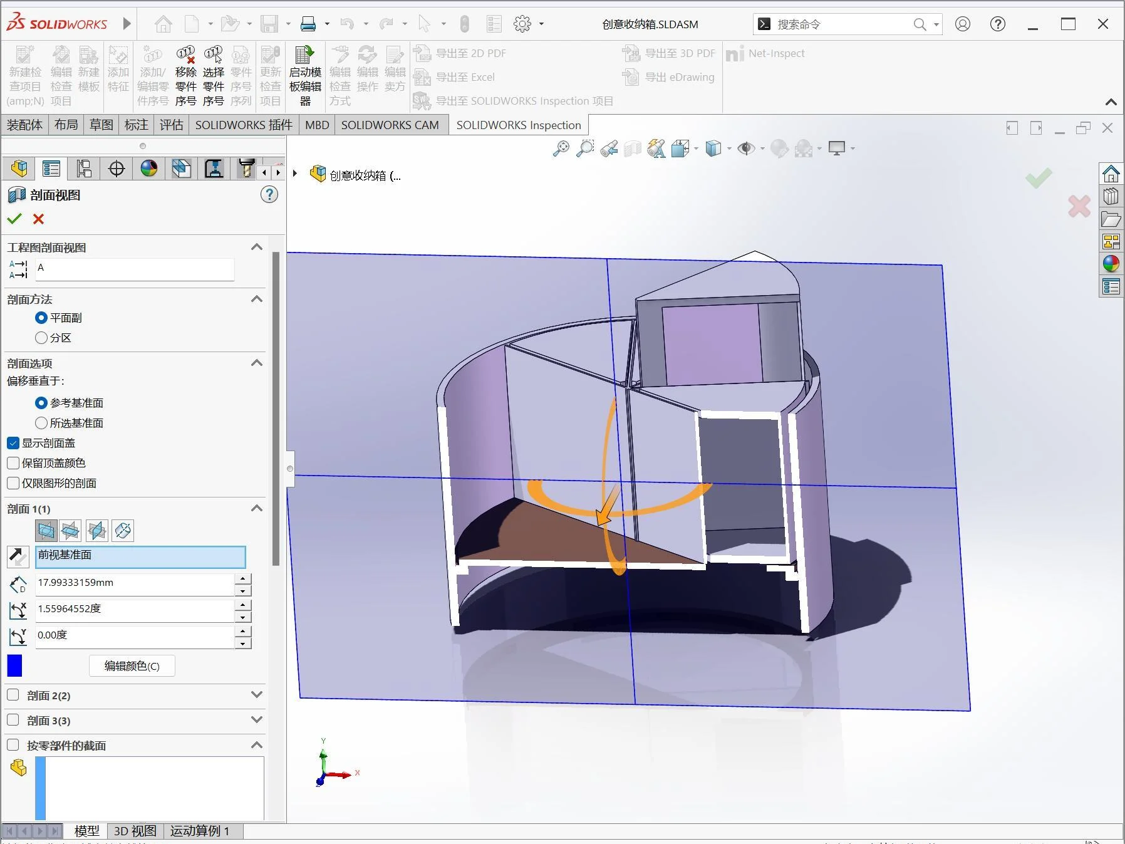Confirm section view with green checkmark
Screen dimensions: 1125x844
coord(14,219)
